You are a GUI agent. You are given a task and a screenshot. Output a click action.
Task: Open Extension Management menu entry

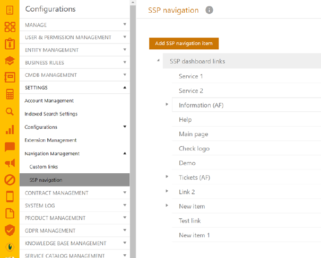coord(50,140)
